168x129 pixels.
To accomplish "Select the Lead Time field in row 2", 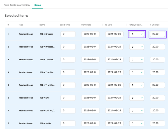I will pyautogui.click(x=68, y=47).
